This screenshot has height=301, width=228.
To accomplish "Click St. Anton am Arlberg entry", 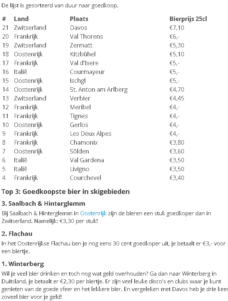I will (x=99, y=89).
